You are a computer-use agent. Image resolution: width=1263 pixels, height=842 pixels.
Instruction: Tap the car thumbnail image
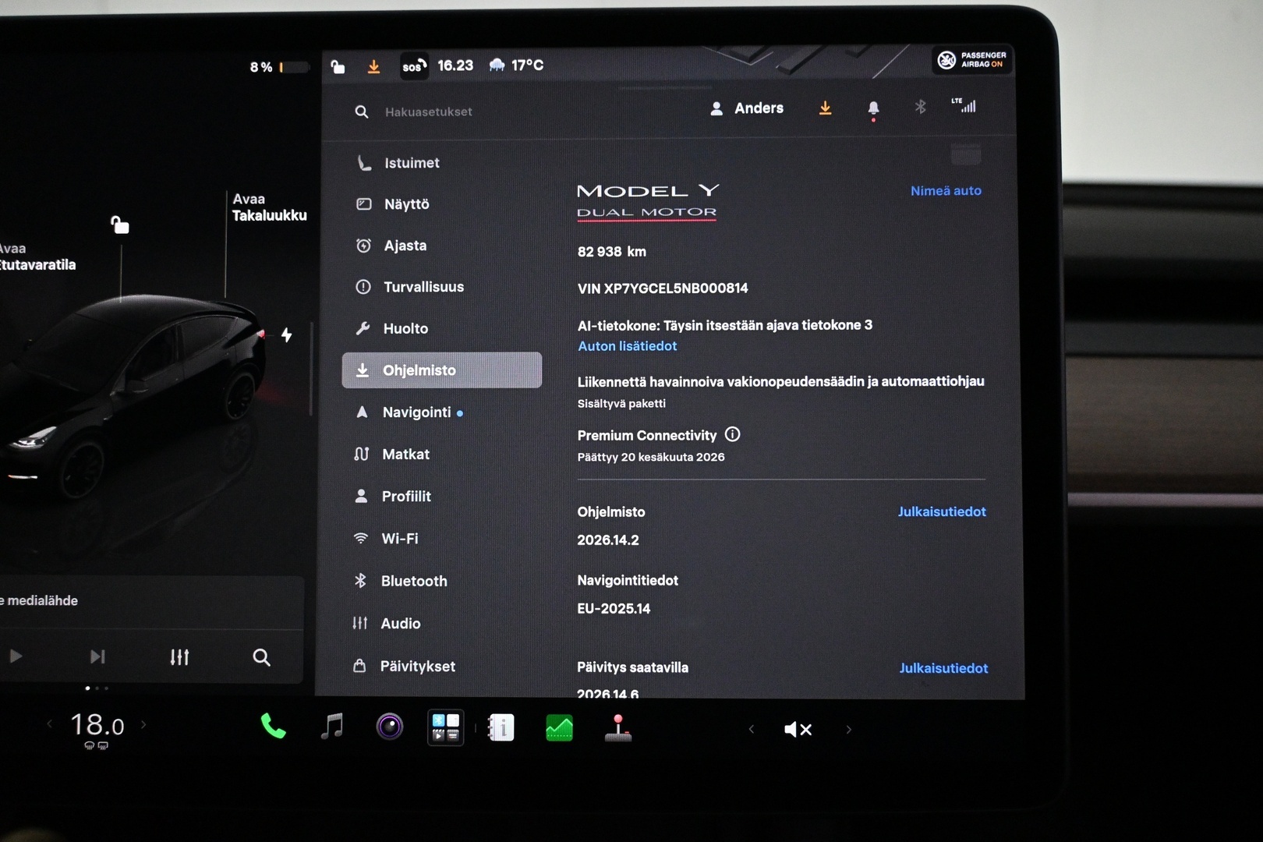tap(133, 396)
